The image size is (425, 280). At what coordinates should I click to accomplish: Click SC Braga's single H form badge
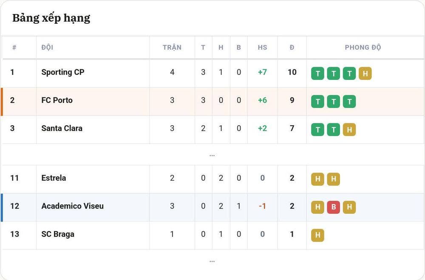[317, 235]
